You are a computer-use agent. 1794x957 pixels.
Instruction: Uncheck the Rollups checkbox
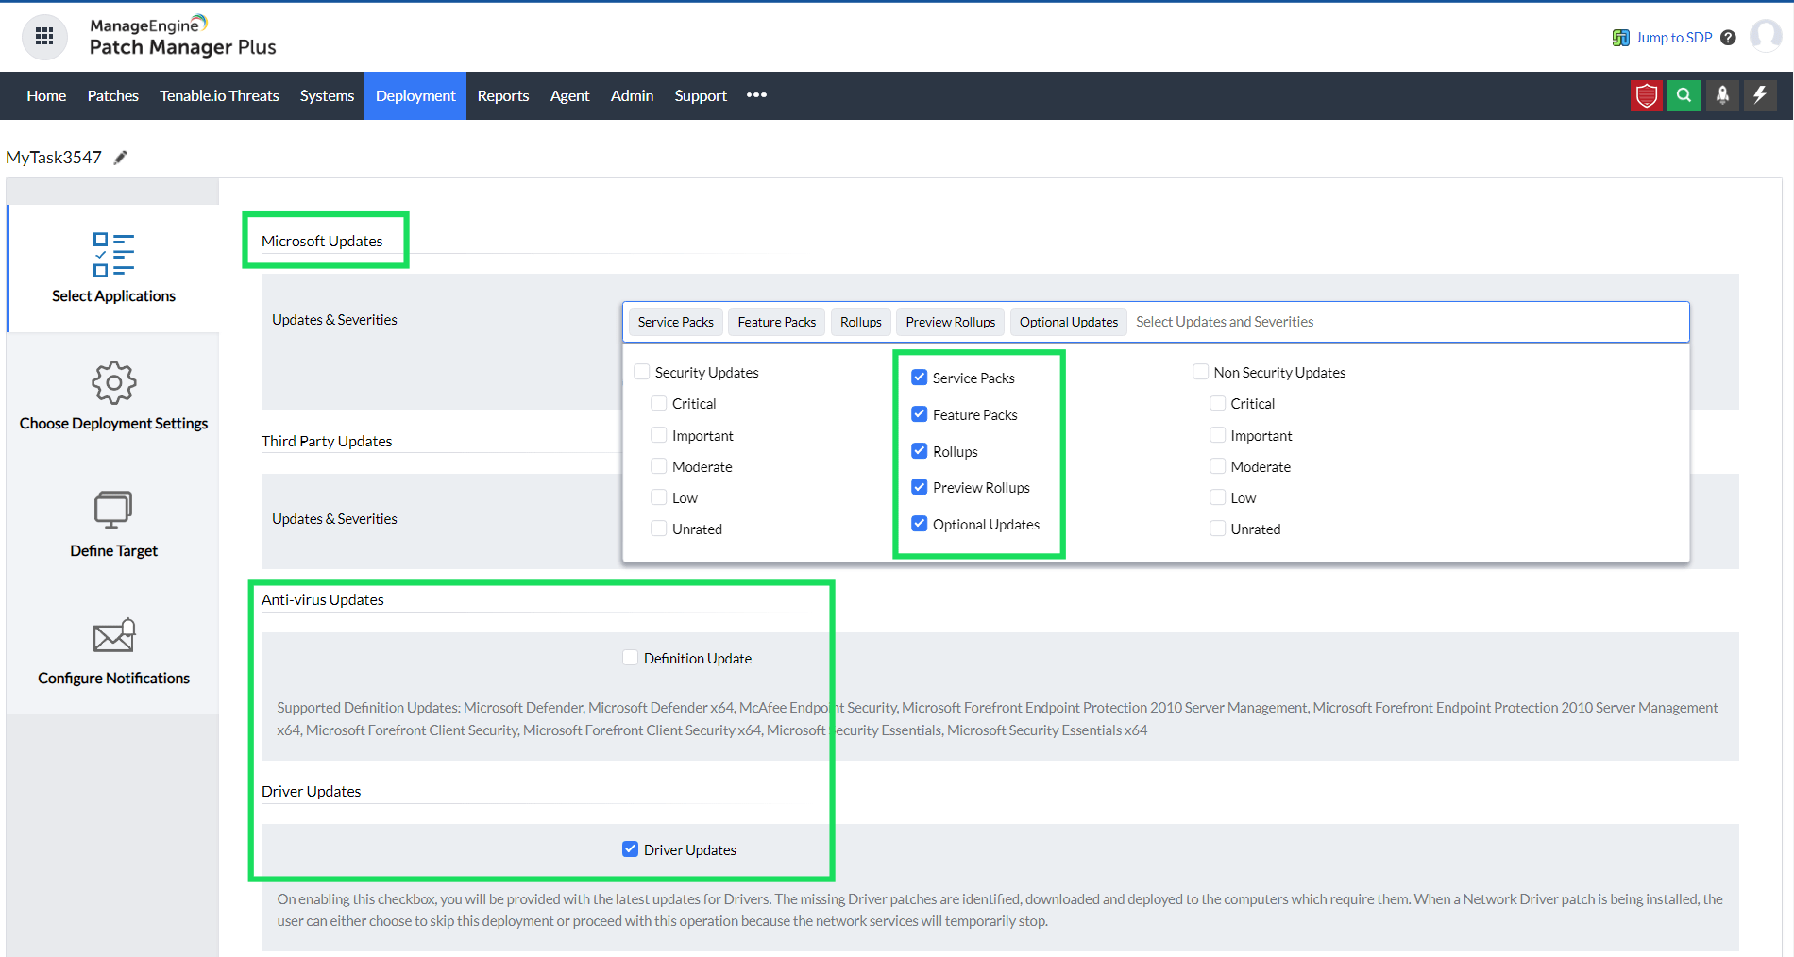[x=919, y=451]
